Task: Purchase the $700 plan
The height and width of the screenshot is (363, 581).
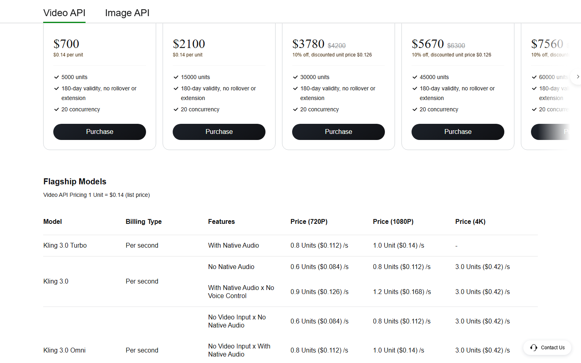Action: tap(100, 132)
